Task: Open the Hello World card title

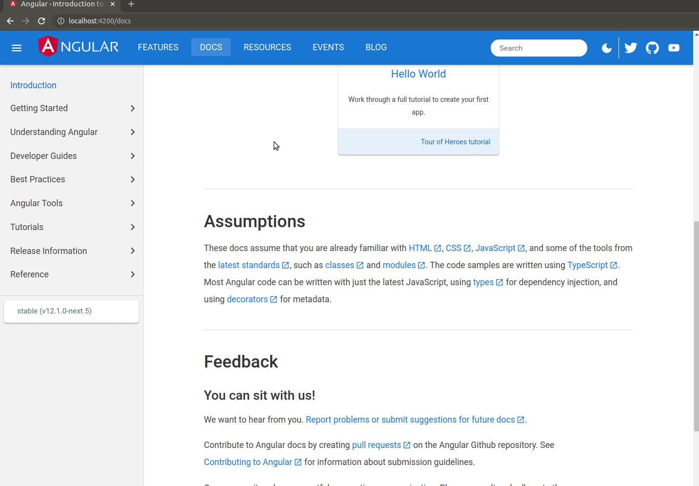Action: [419, 74]
